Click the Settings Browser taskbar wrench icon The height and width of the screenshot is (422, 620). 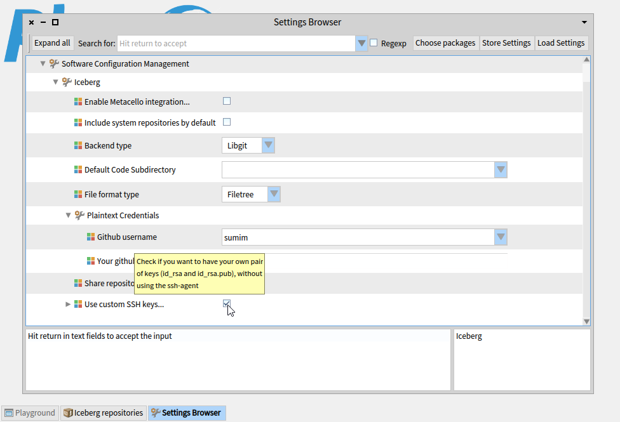click(x=156, y=413)
